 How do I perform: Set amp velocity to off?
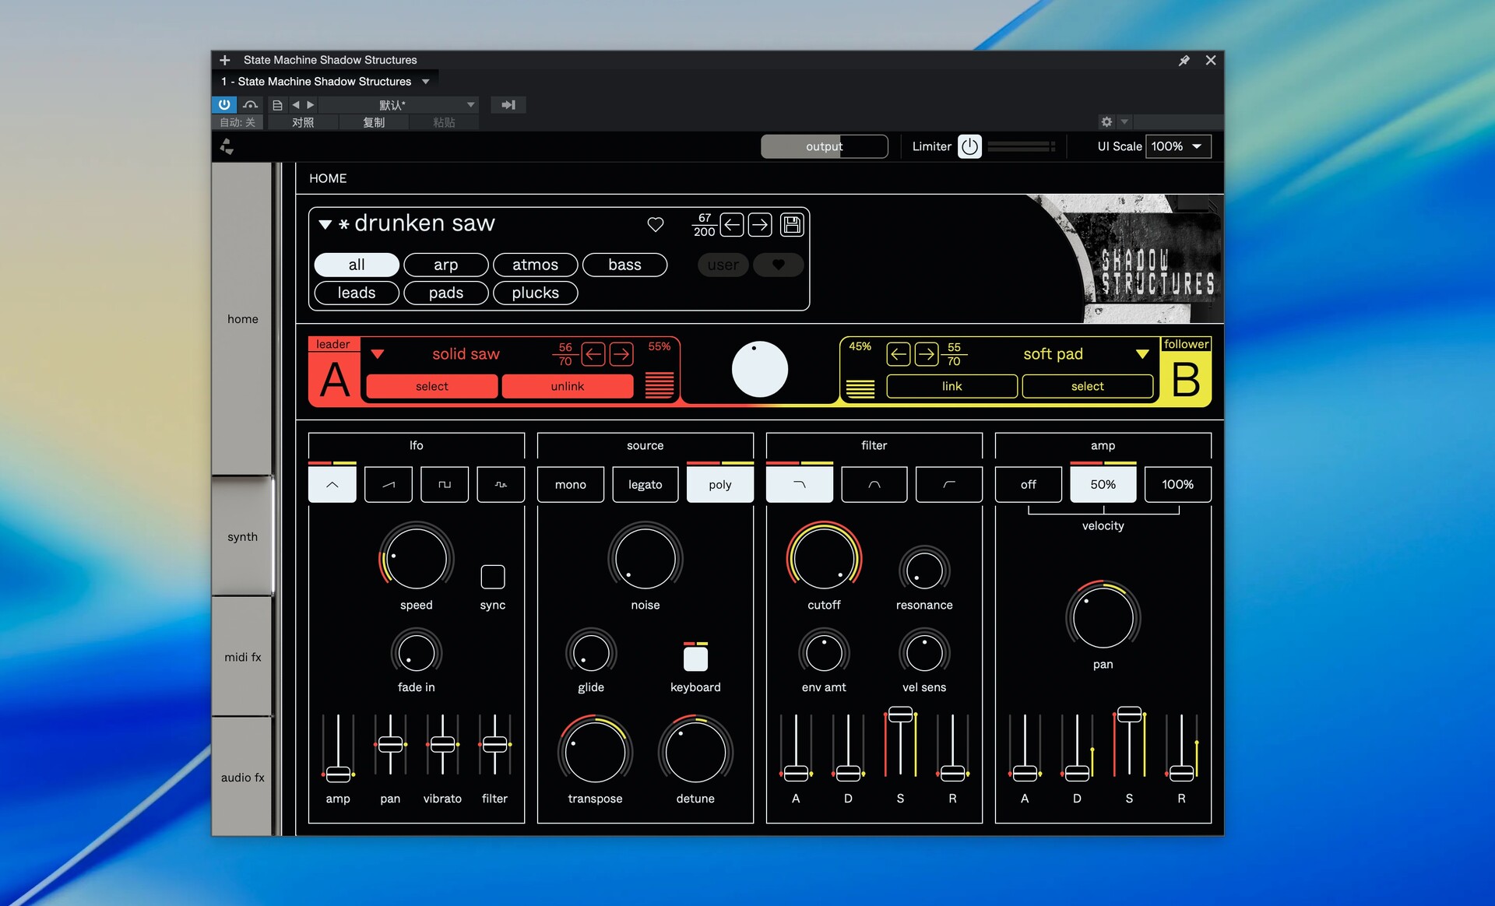pos(1029,484)
